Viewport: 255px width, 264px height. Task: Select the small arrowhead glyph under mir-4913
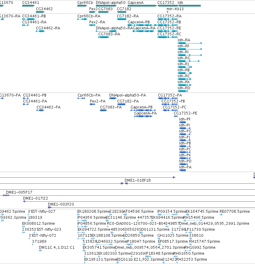167,12
